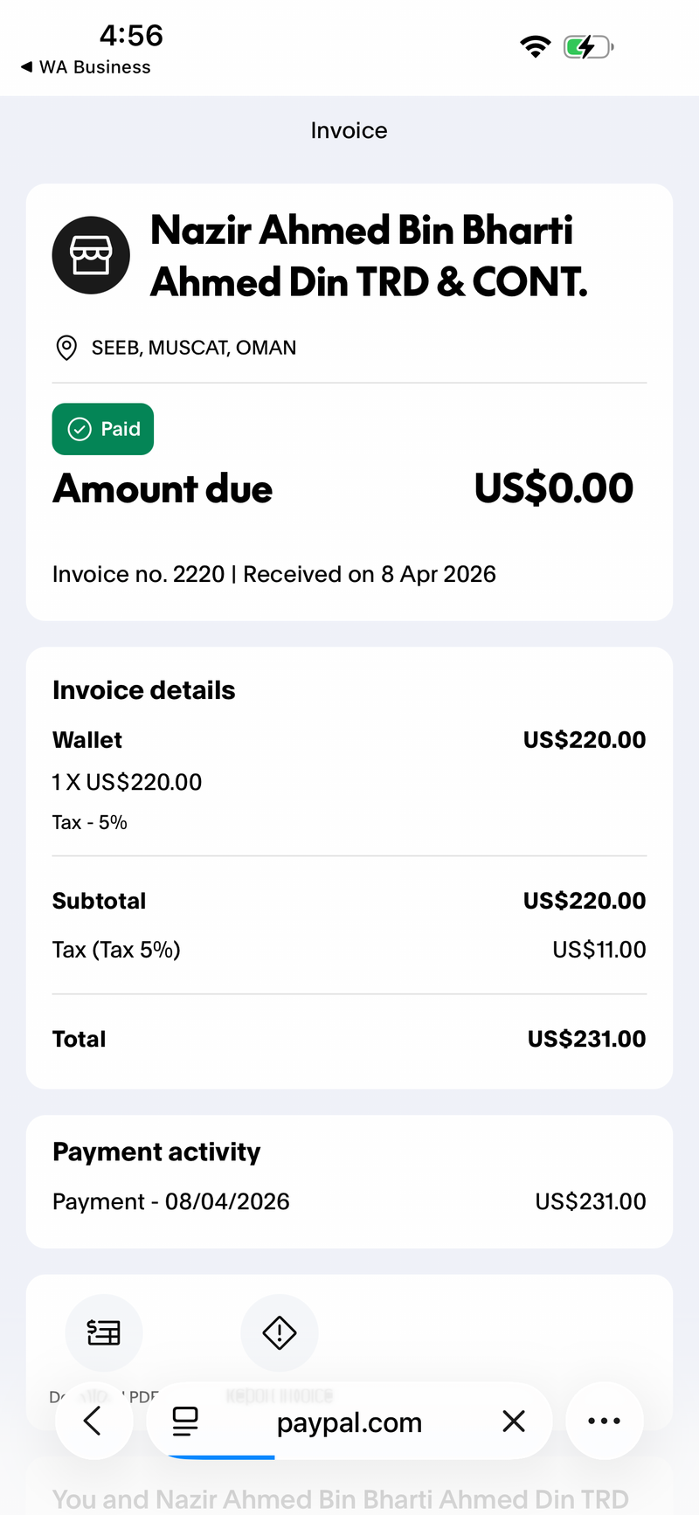The width and height of the screenshot is (699, 1515).
Task: Open the page reader menu icon
Action: point(185,1422)
